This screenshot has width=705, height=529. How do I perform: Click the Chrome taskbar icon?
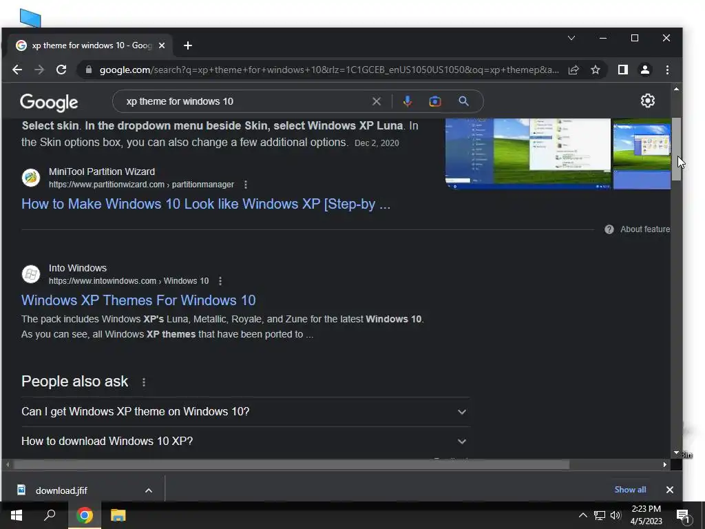85,515
